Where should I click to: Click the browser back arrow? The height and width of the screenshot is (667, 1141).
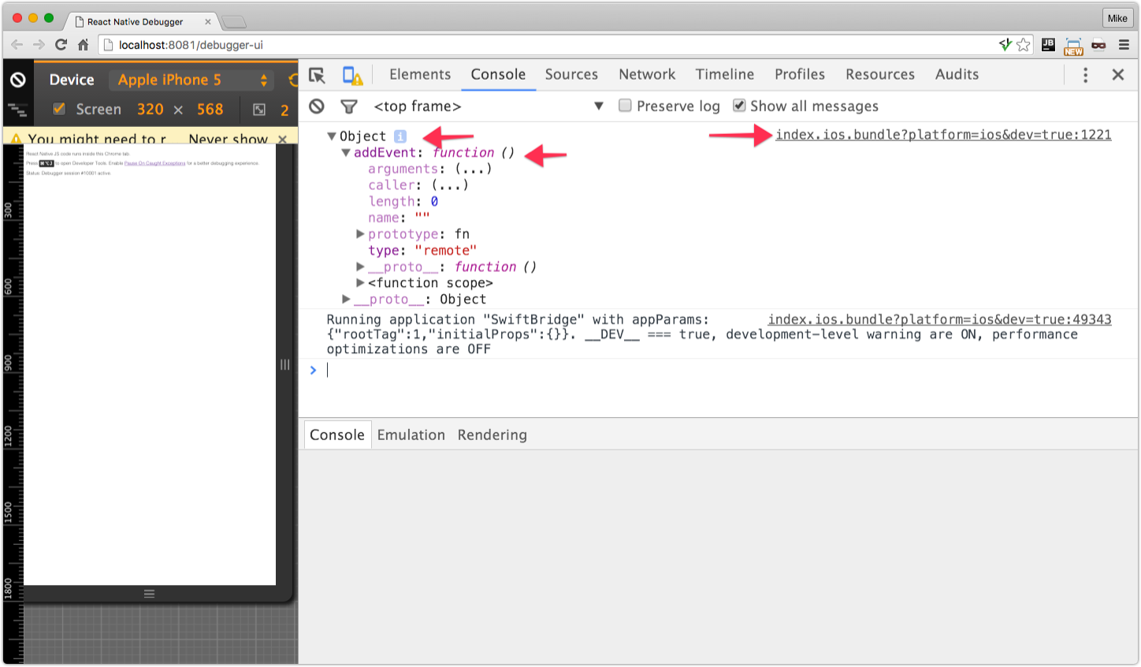point(17,45)
